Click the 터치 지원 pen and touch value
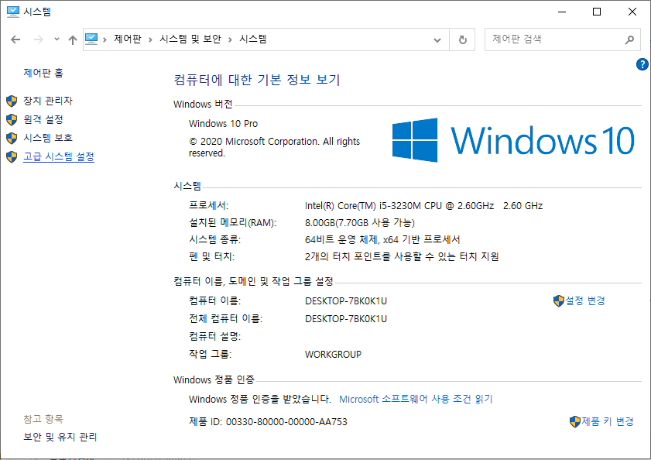Viewport: 651px width, 460px height. tap(402, 256)
